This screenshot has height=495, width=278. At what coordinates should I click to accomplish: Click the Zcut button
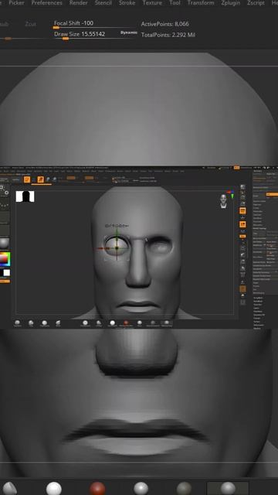(x=31, y=24)
